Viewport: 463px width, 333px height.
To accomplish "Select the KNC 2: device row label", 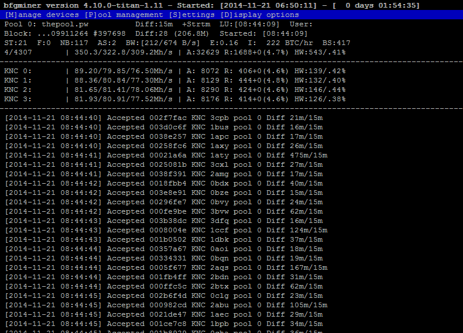I will 18,90.
